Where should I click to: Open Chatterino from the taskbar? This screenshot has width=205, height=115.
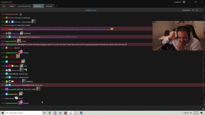pos(71,113)
